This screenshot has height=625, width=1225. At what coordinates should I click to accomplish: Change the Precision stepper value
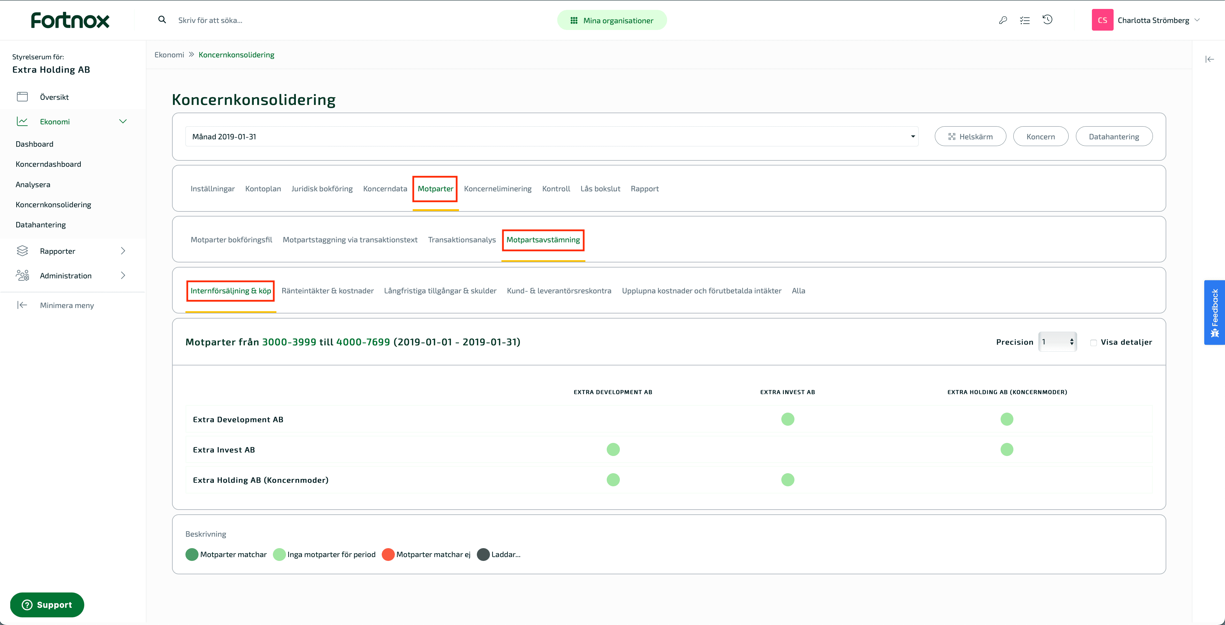1058,342
